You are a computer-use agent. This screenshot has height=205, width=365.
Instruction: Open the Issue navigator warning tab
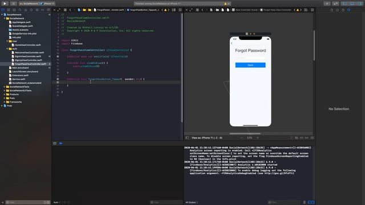point(26,10)
